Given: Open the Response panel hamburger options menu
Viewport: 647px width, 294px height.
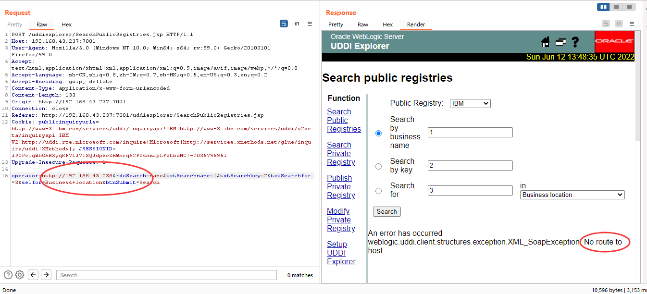Looking at the screenshot, I should point(632,24).
